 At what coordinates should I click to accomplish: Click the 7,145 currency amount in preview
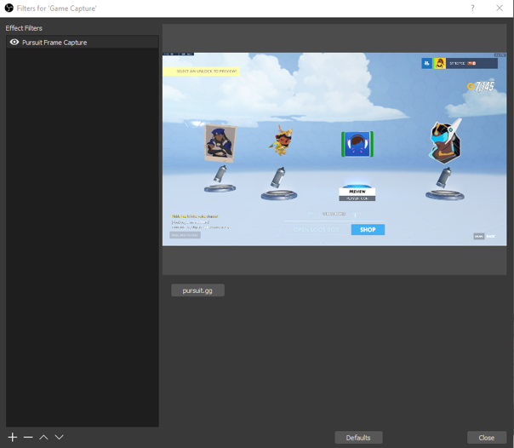[481, 86]
